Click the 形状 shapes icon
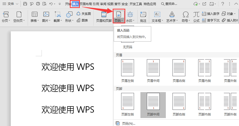The height and width of the screenshot is (126, 239). (x=69, y=15)
